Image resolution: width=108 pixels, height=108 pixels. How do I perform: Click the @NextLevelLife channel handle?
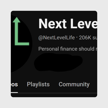pos(56,38)
